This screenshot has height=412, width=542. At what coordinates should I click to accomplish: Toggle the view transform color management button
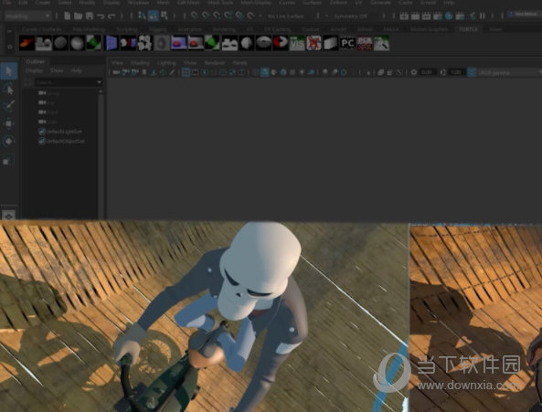(x=471, y=72)
